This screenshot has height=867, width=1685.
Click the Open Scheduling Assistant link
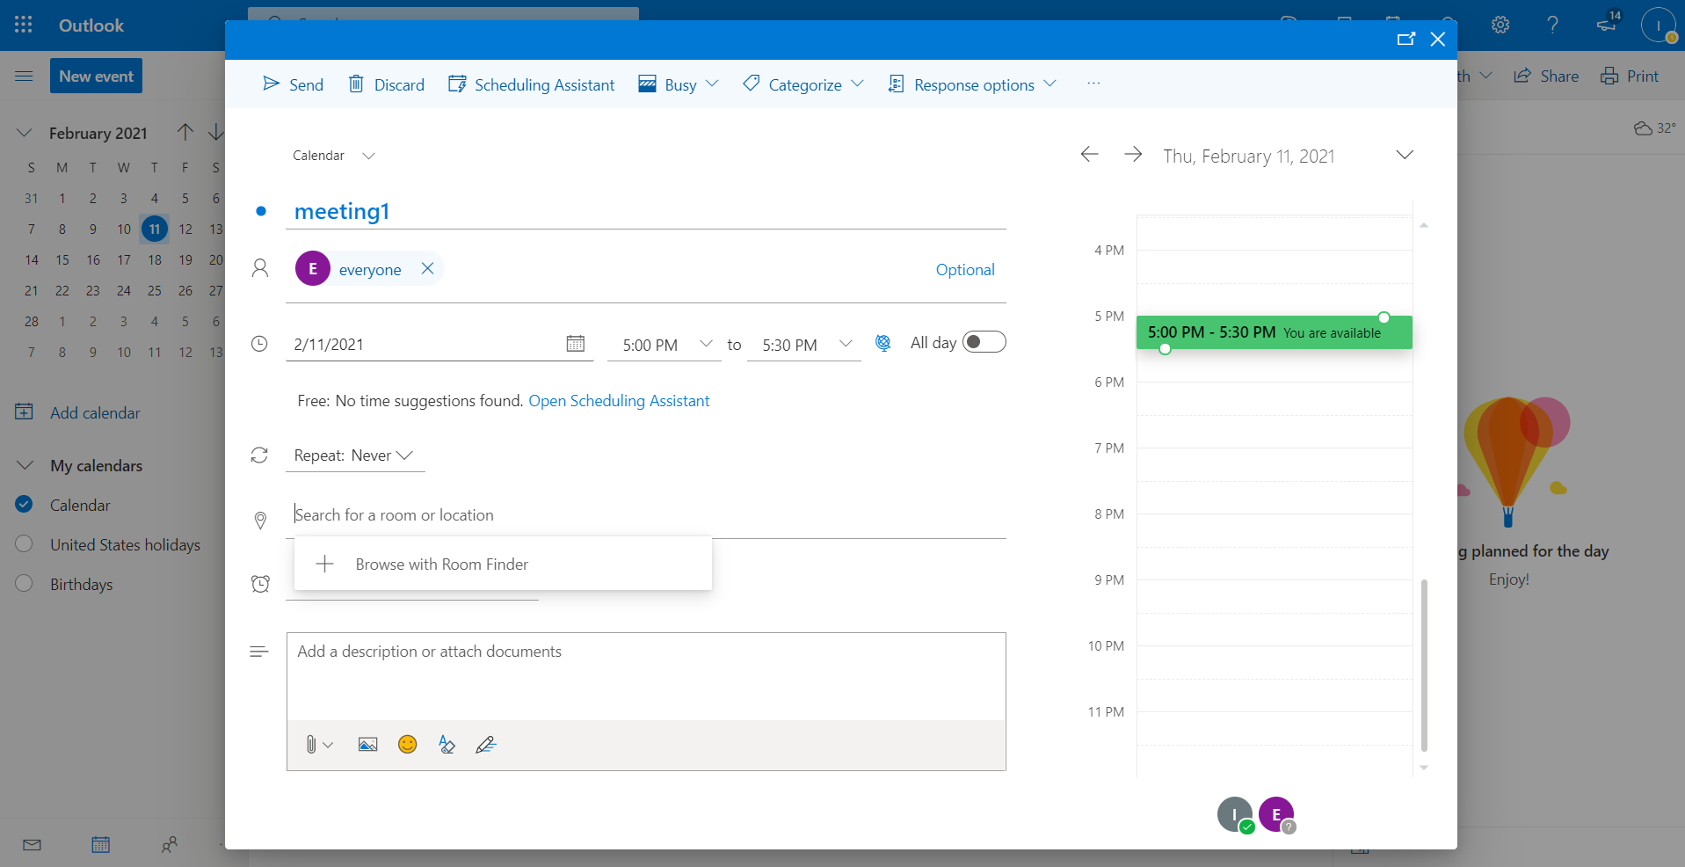619,401
